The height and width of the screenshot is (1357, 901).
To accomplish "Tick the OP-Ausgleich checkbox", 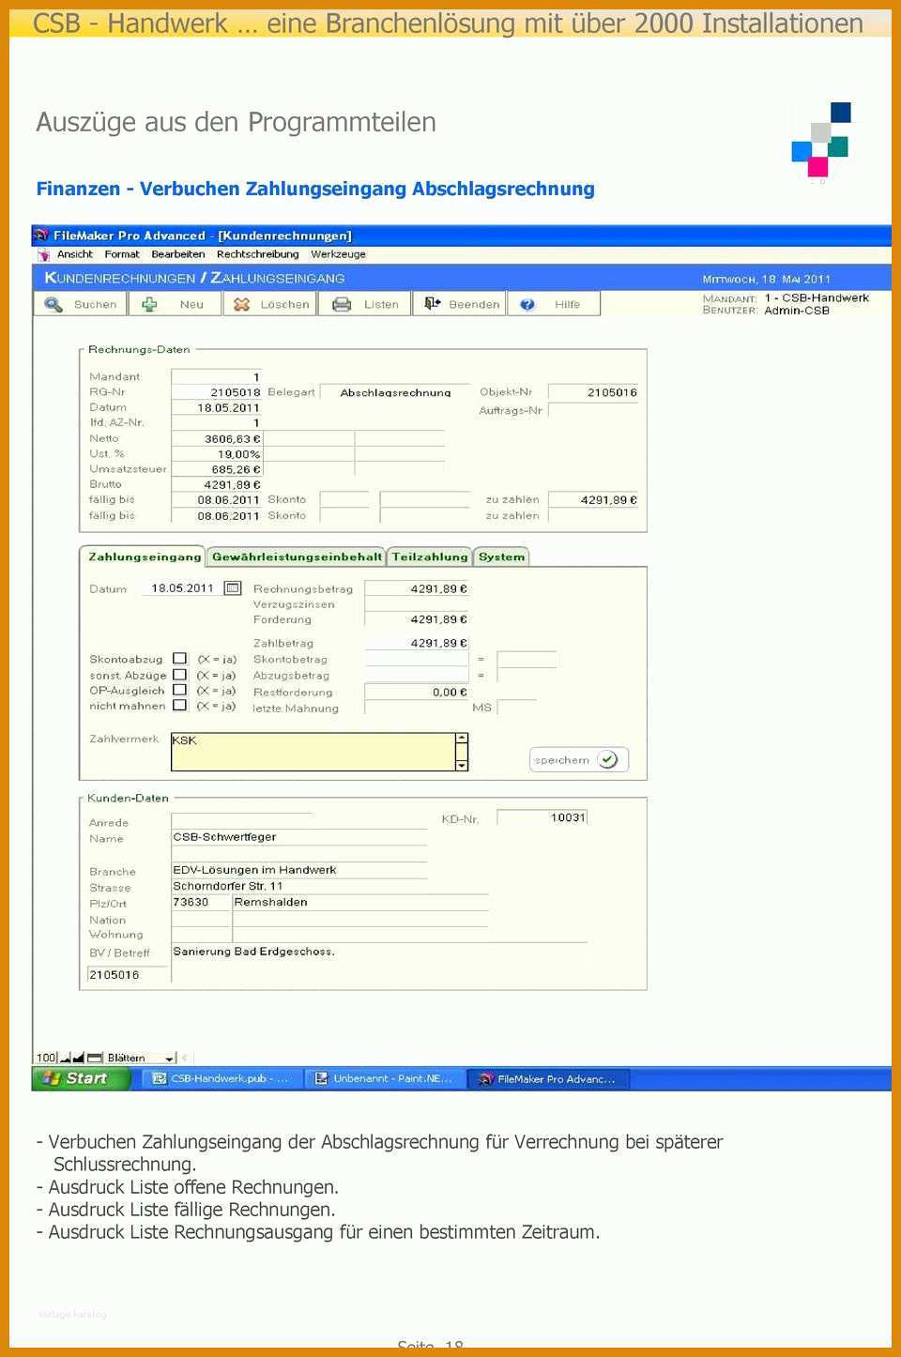I will (x=179, y=689).
